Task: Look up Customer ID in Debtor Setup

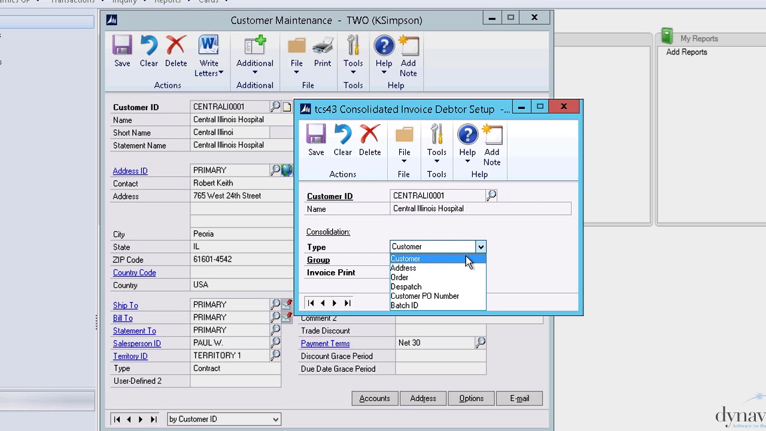Action: (491, 195)
